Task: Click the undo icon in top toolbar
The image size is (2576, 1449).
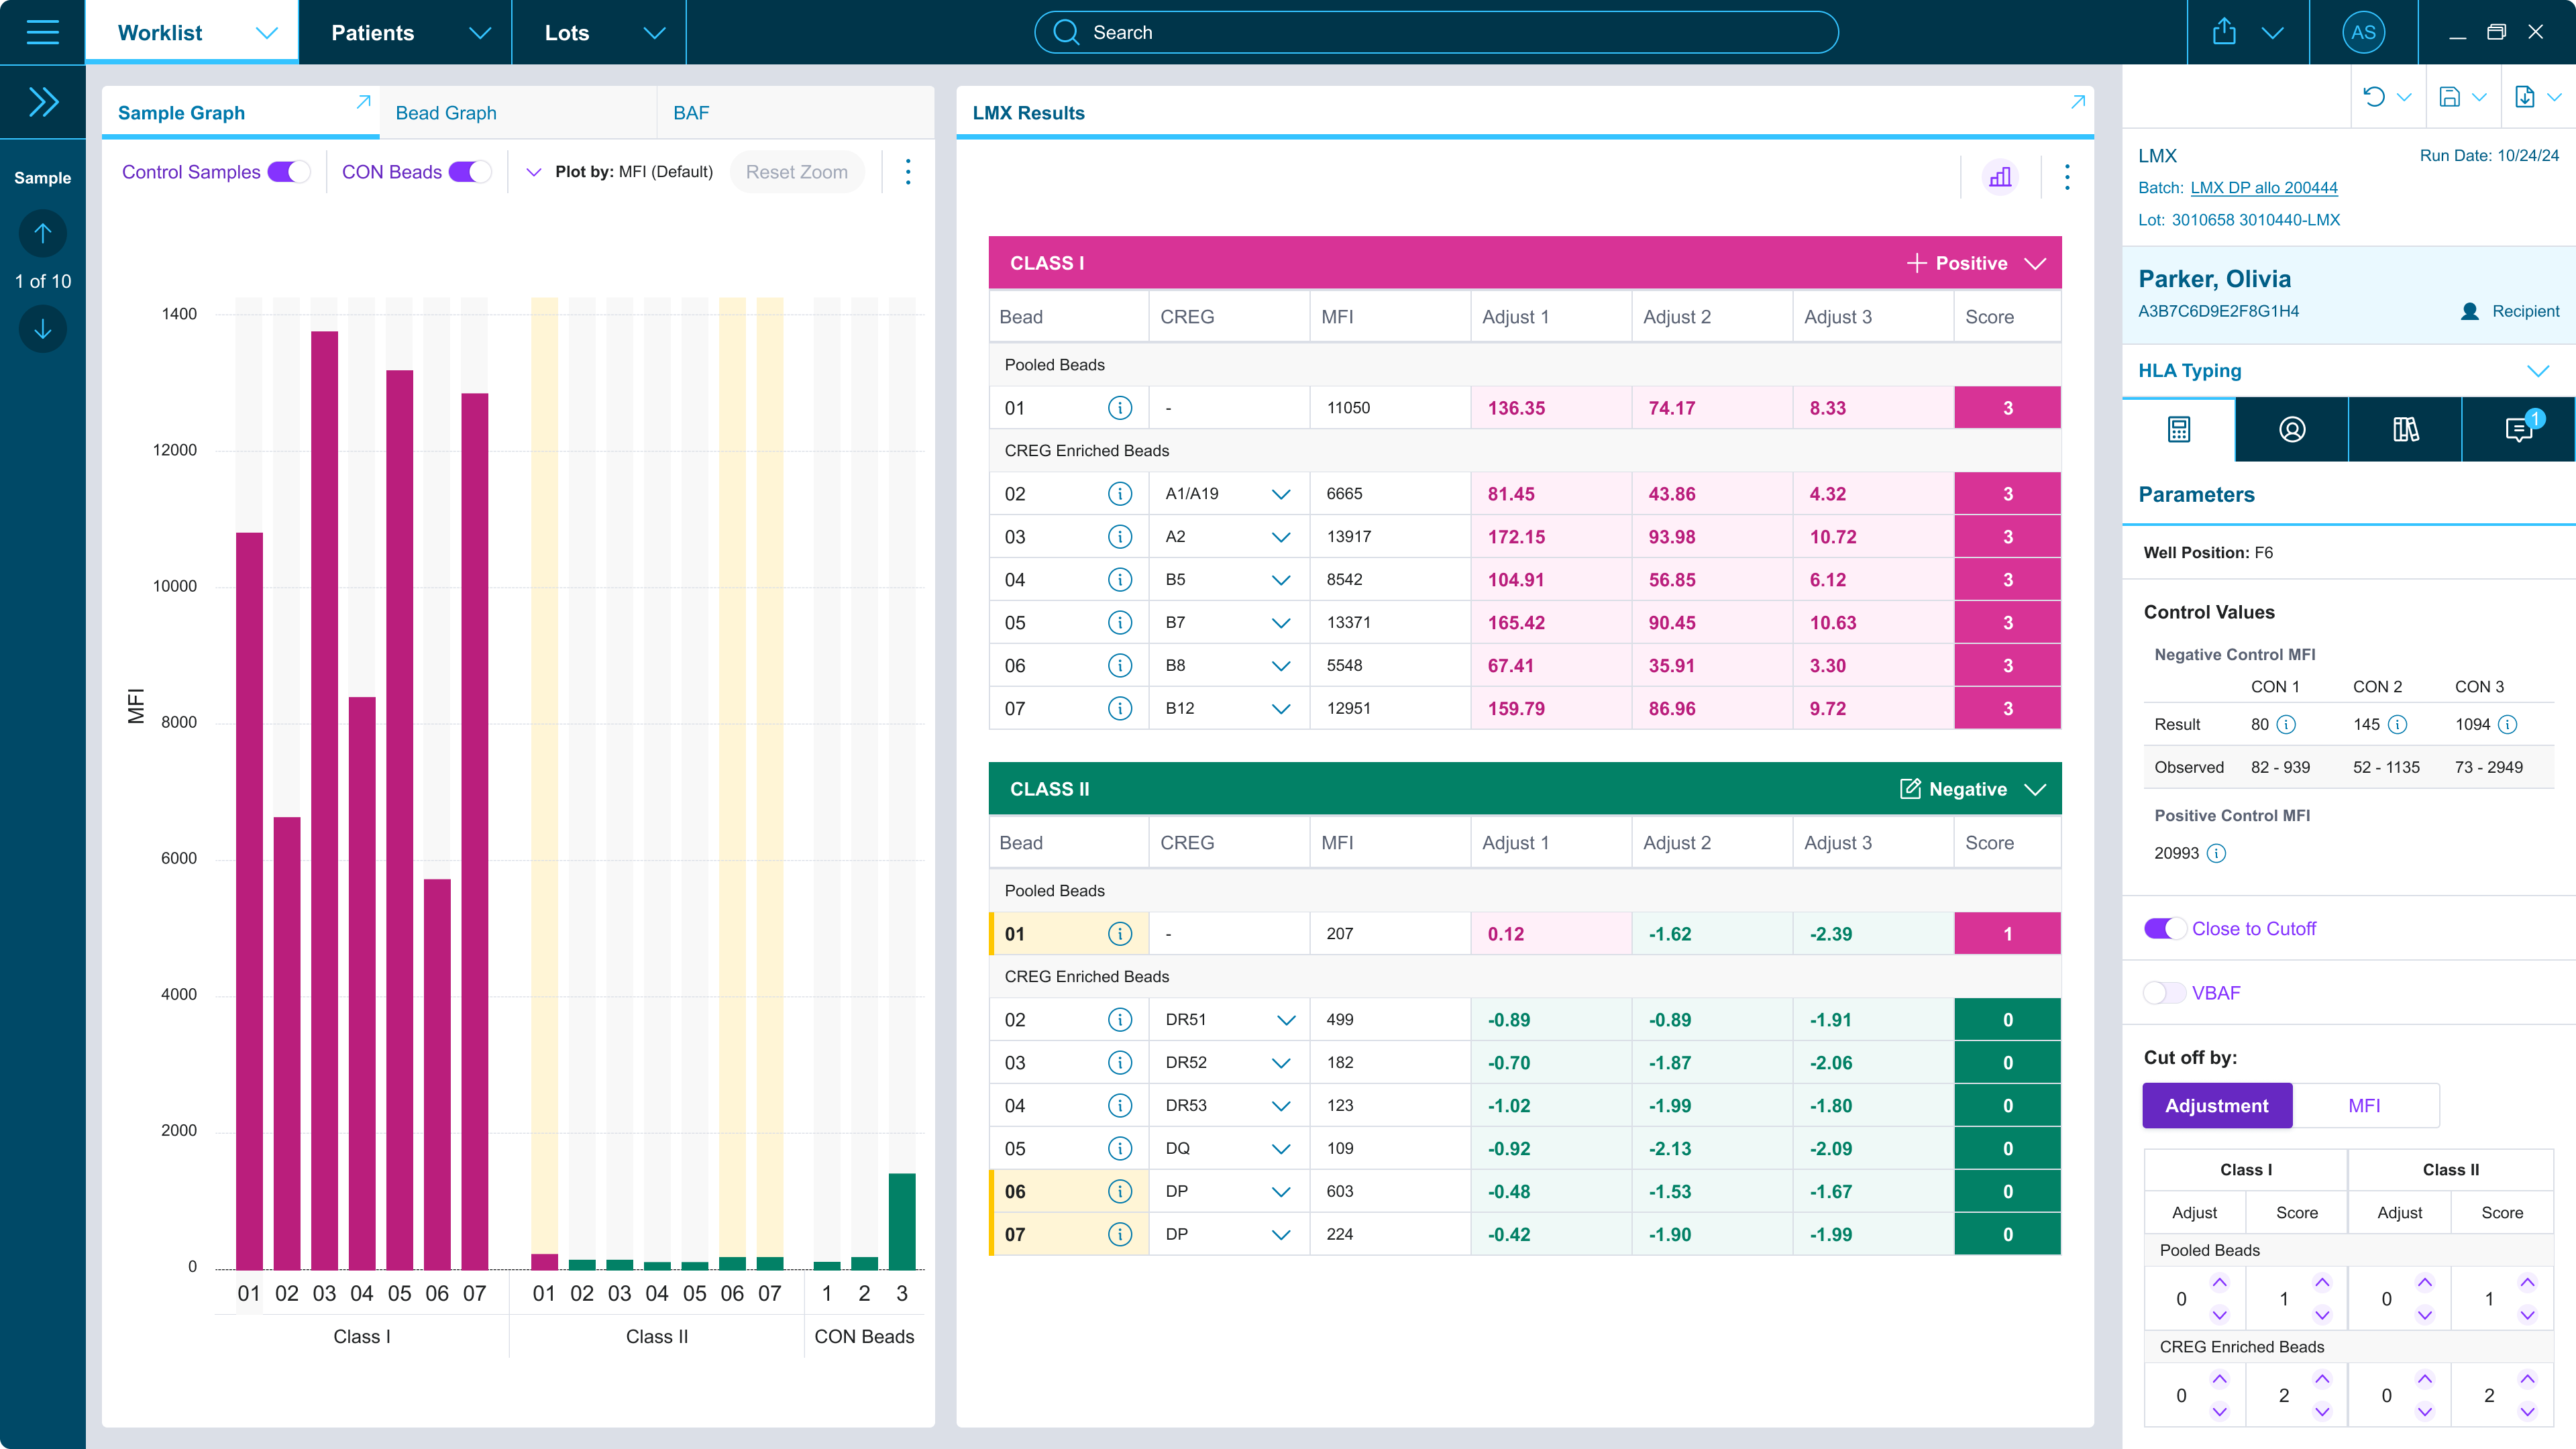Action: tap(2374, 97)
